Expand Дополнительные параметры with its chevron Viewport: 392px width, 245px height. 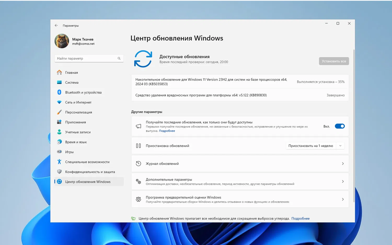343,181
